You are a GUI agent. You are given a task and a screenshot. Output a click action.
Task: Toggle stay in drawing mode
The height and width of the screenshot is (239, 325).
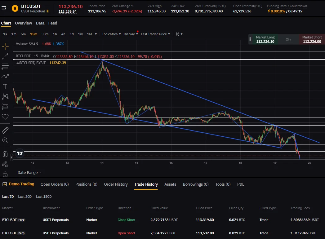pos(5,164)
